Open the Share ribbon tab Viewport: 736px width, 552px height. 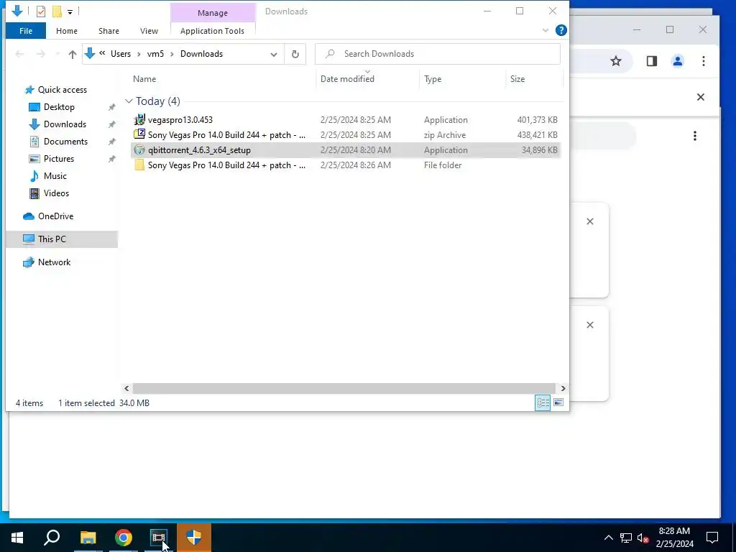point(109,31)
